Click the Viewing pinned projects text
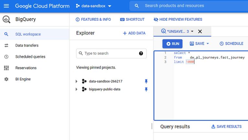The height and width of the screenshot is (140, 248). (96, 68)
